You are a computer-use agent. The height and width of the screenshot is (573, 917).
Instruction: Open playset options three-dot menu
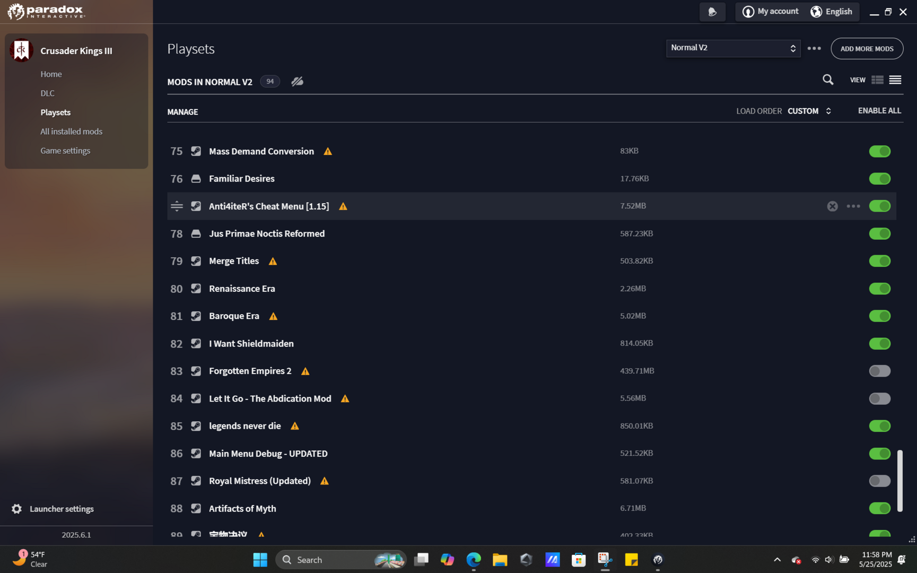(x=814, y=48)
